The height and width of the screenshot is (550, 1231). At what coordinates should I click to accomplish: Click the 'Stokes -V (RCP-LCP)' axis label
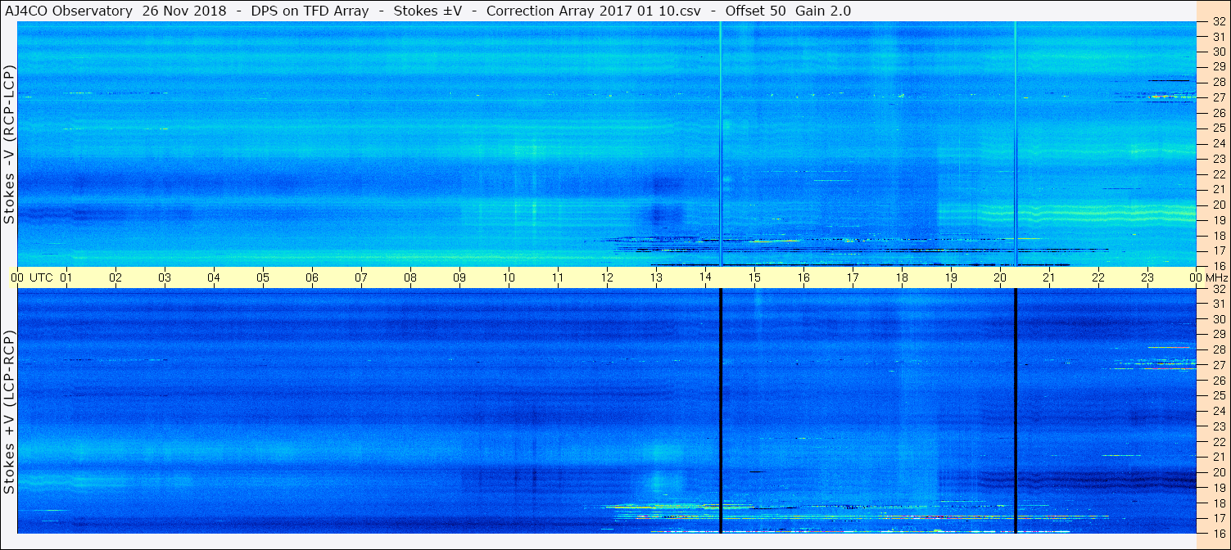coord(10,142)
